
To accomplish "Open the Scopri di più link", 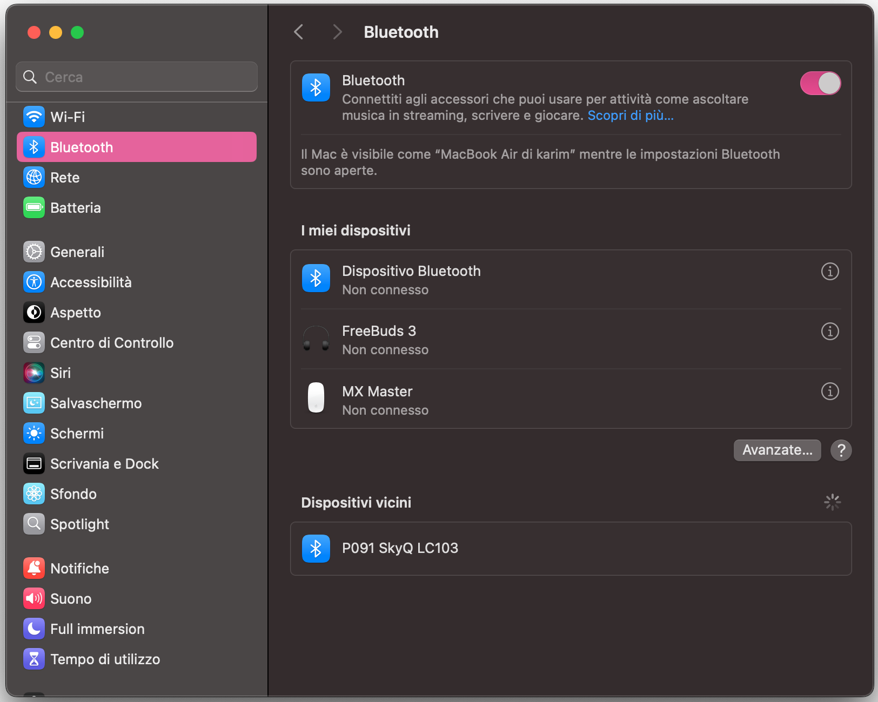I will pyautogui.click(x=629, y=115).
